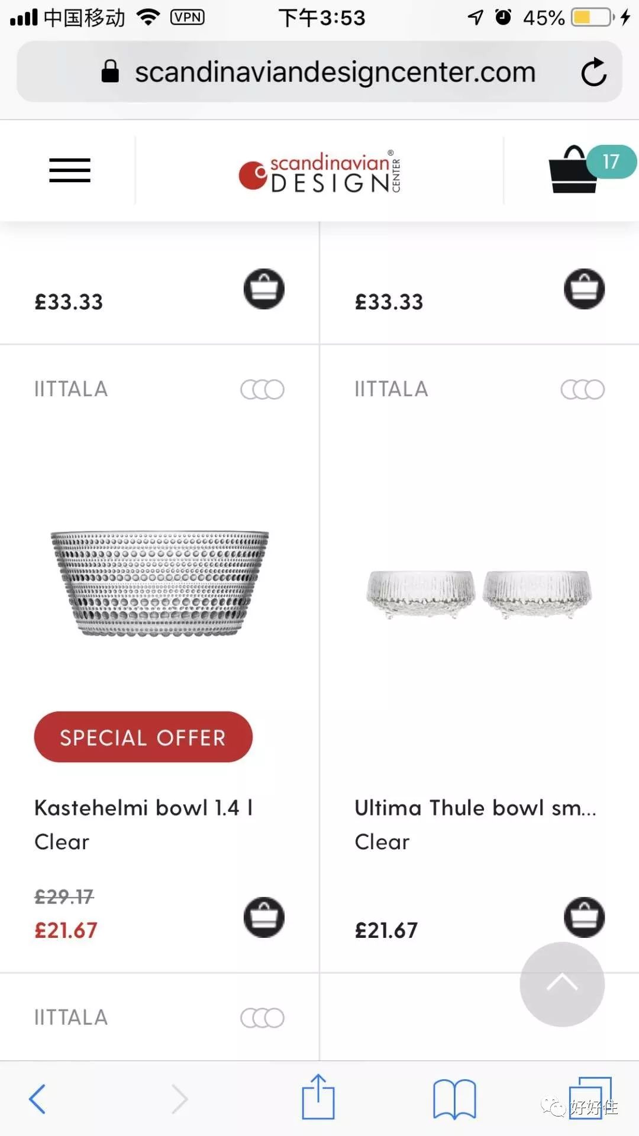Viewport: 639px width, 1136px height.
Task: Toggle color variants on bottom Iittala product
Action: click(x=262, y=1018)
